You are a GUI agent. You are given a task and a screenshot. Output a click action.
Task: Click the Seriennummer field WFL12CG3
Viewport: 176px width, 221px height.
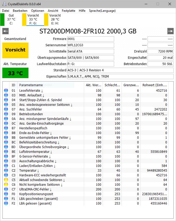(90, 45)
